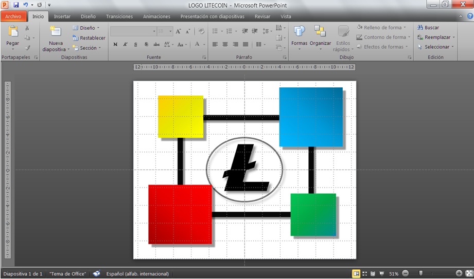Switch to Slide Sorter view

click(364, 273)
